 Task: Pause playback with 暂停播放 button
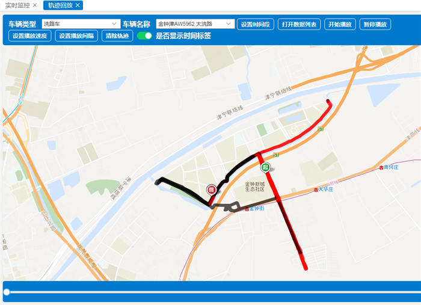coord(375,24)
